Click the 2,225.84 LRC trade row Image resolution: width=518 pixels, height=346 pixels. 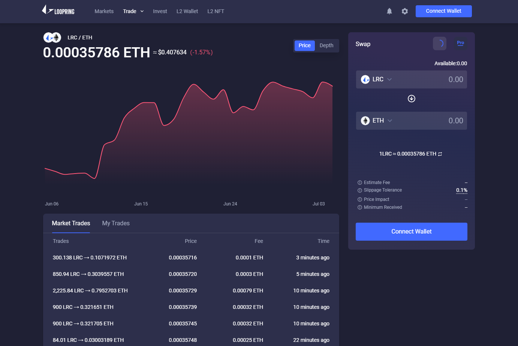tap(191, 291)
